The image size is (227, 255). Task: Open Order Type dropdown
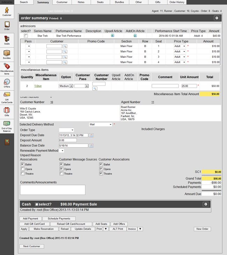pyautogui.click(x=66, y=130)
